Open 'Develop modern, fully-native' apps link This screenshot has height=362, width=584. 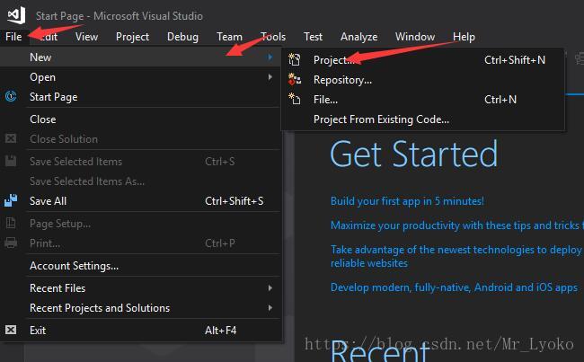pyautogui.click(x=454, y=287)
